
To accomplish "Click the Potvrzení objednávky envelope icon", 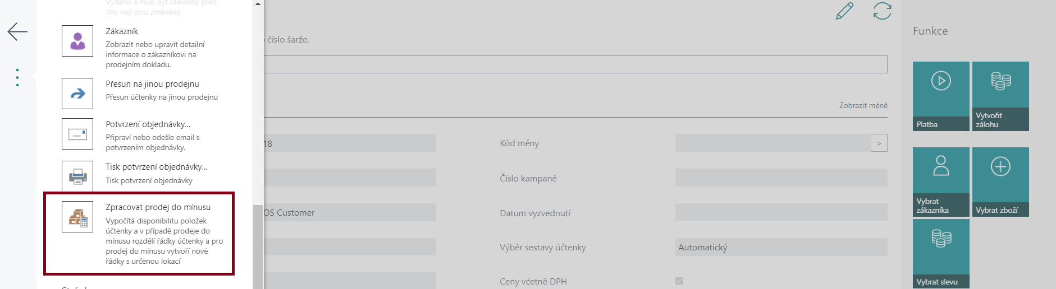I will click(x=77, y=134).
